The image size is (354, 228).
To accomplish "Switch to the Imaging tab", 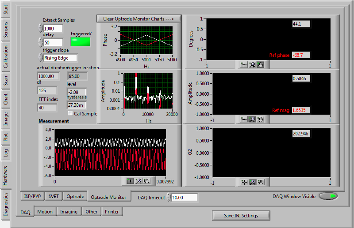I will tap(69, 212).
